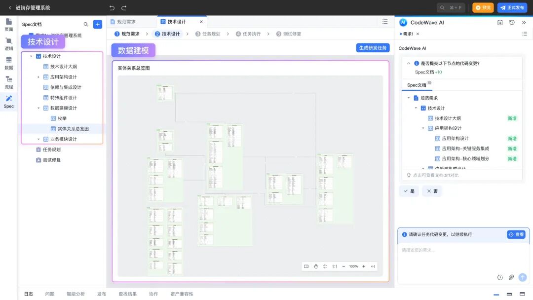The width and height of the screenshot is (533, 300).
Task: Click the 预览 preview button
Action: 483,7
